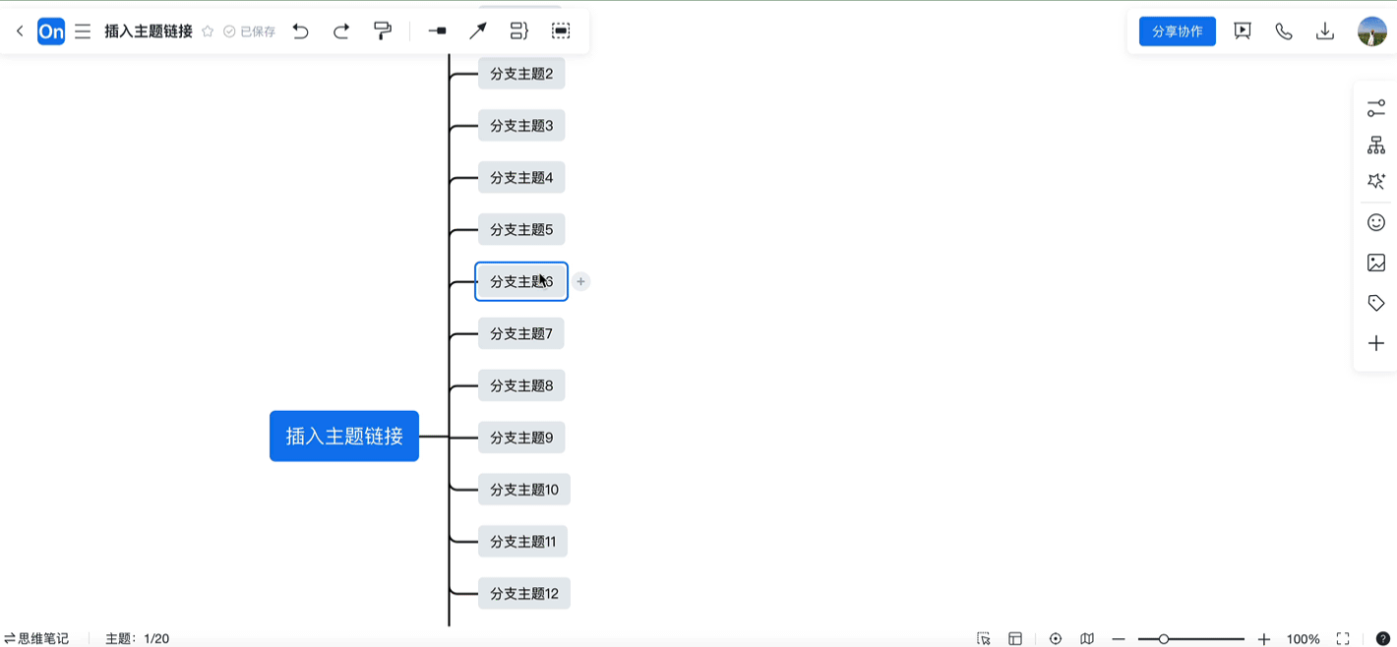Open the phone call icon

pos(1284,31)
